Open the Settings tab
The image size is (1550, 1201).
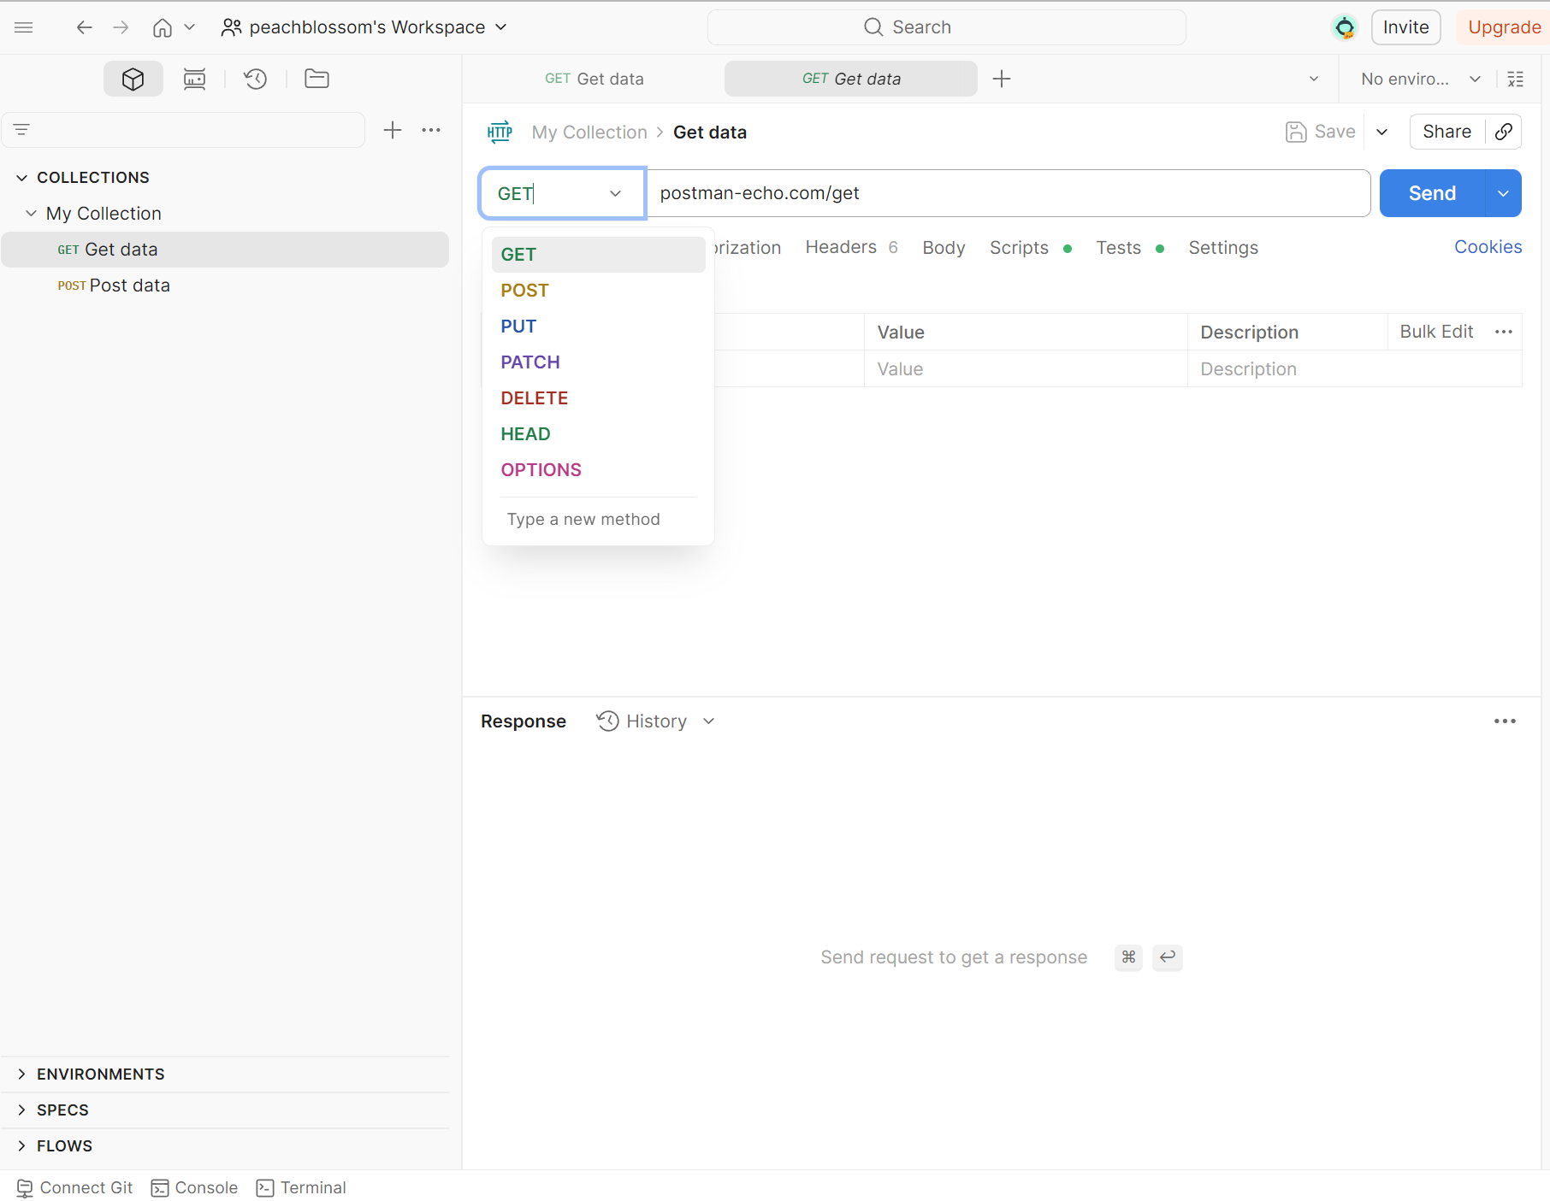click(x=1223, y=248)
